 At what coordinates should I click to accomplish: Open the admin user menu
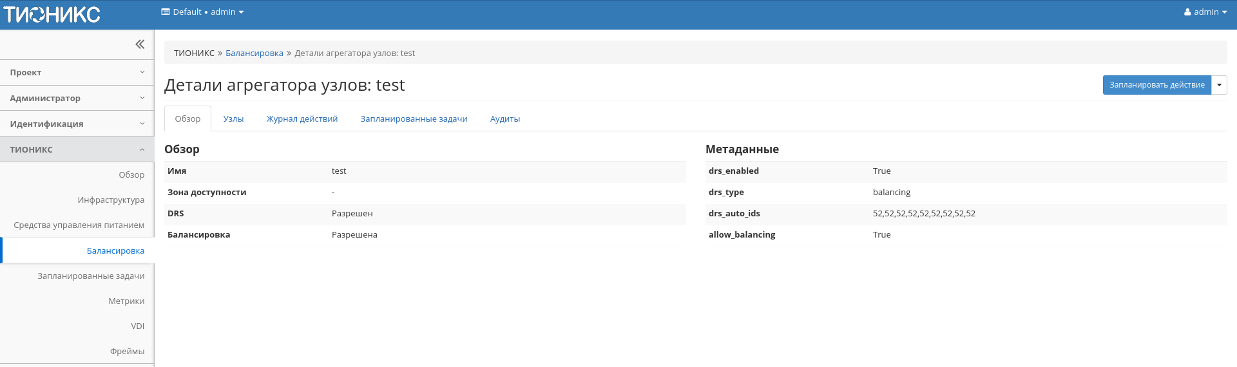point(1205,12)
